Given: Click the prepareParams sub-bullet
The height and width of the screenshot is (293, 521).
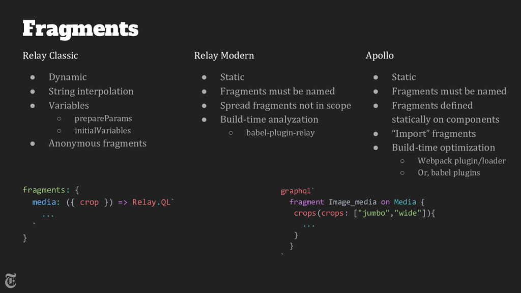Looking at the screenshot, I should tap(103, 119).
